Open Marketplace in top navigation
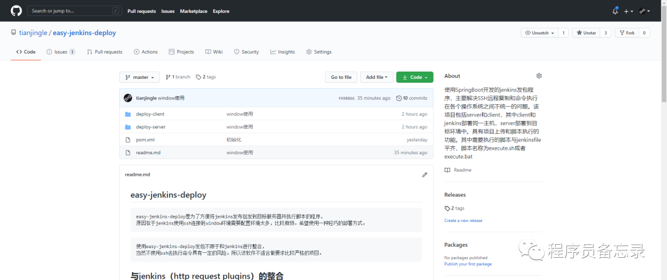 (193, 11)
